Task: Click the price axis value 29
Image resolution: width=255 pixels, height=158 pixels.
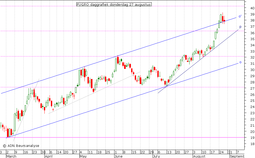Action: [x=252, y=76]
